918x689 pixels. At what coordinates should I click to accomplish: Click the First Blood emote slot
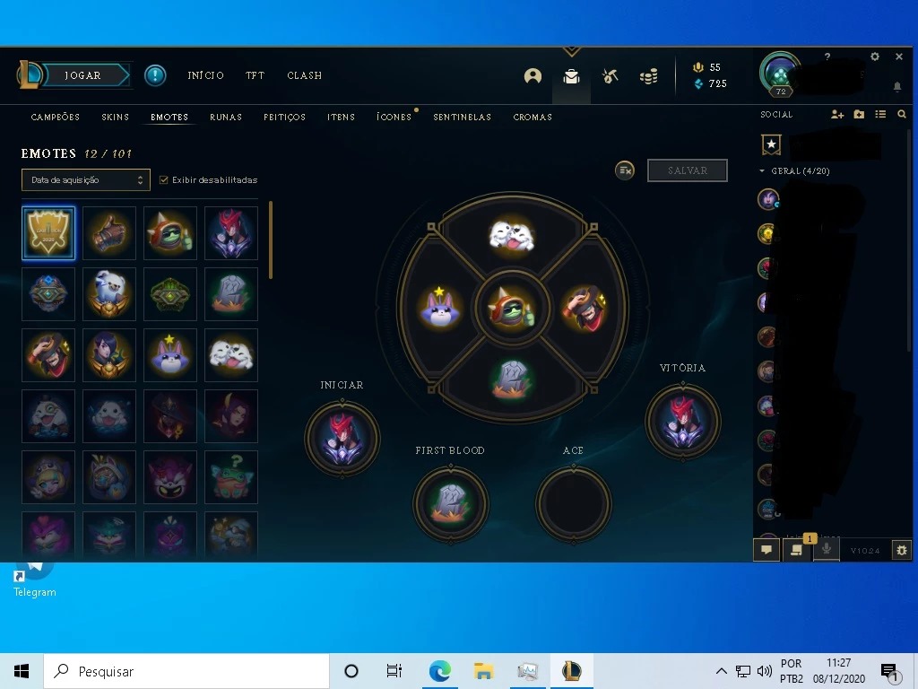(x=451, y=504)
